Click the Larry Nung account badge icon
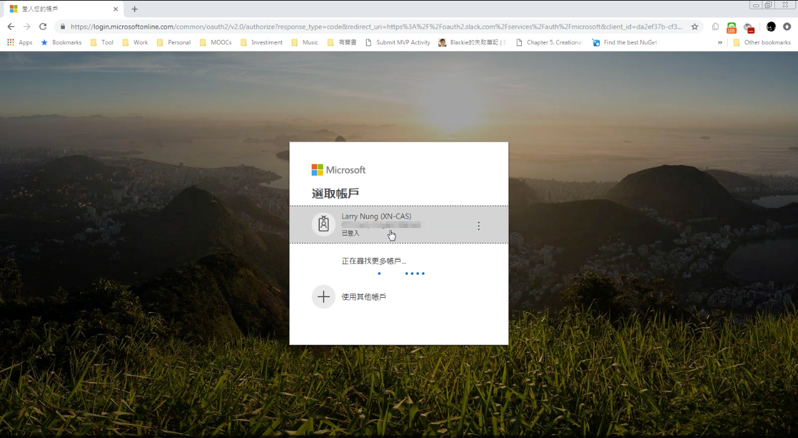Image resolution: width=798 pixels, height=438 pixels. pyautogui.click(x=323, y=225)
